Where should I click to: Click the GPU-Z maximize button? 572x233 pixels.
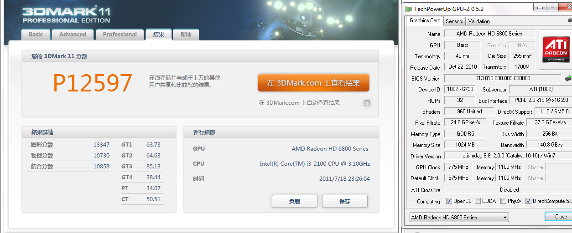[x=552, y=7]
